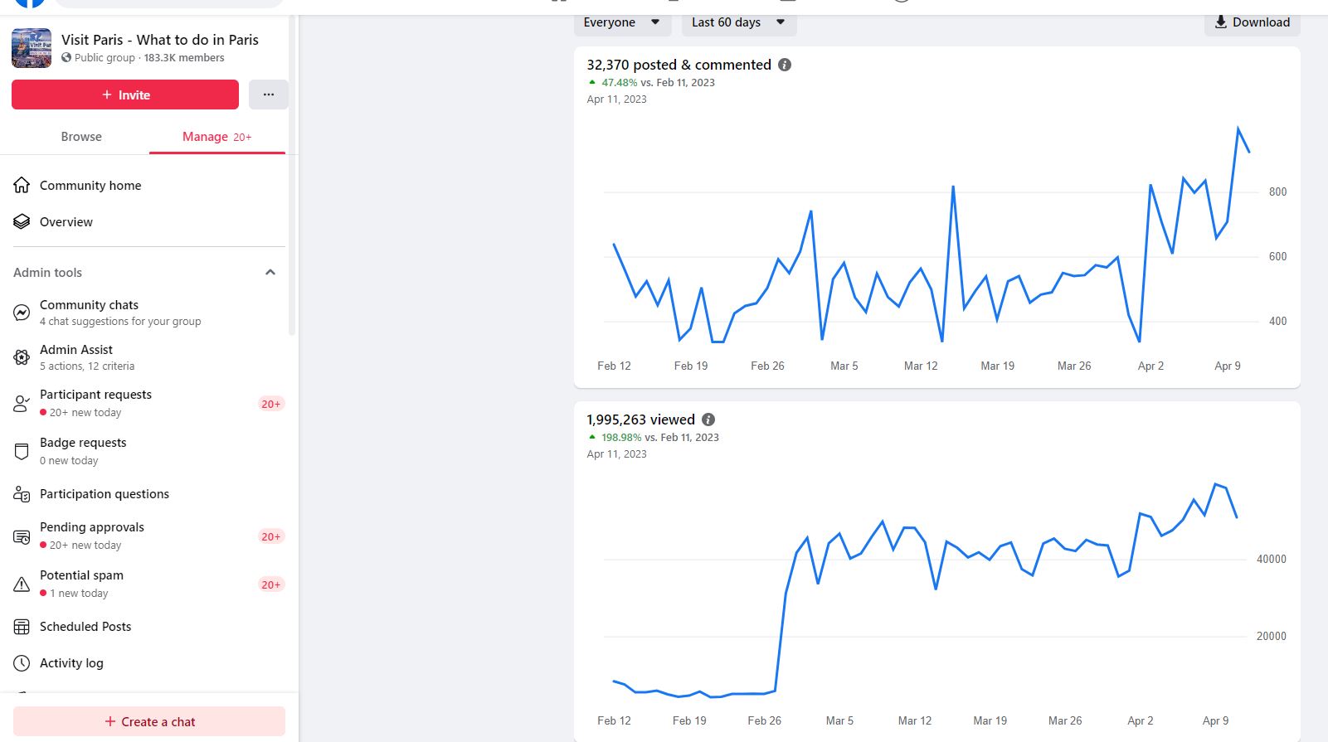Click '5 actions, 12 criteria' text
Image resolution: width=1328 pixels, height=742 pixels.
tap(87, 366)
